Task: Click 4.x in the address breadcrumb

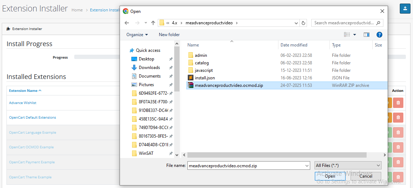Action: pos(175,23)
